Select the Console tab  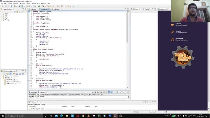42,92
